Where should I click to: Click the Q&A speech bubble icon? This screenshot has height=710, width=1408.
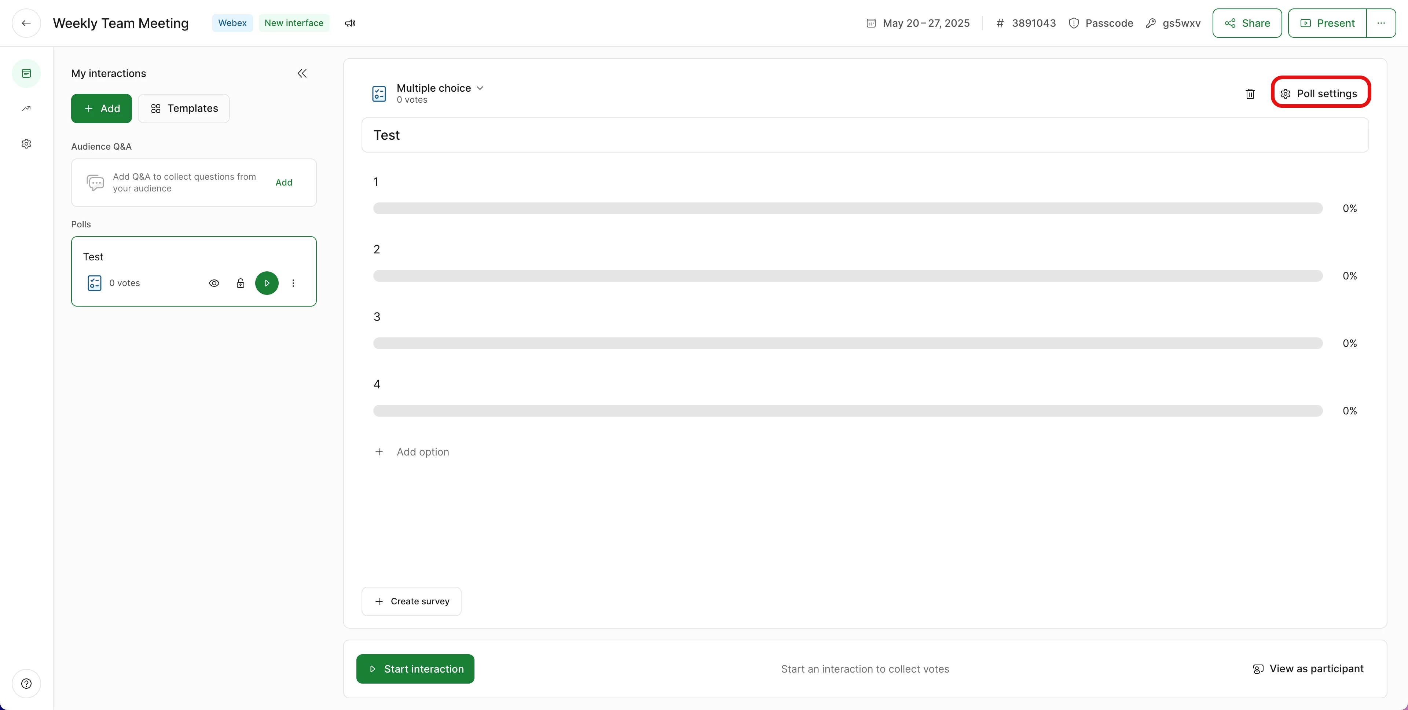95,183
